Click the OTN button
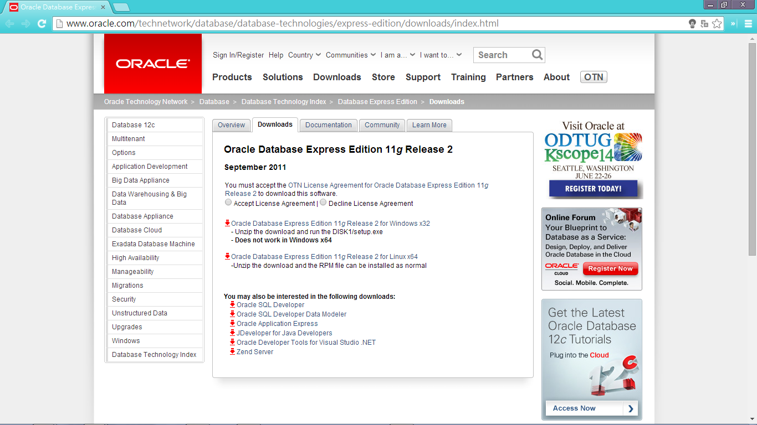The width and height of the screenshot is (757, 425). coord(594,77)
